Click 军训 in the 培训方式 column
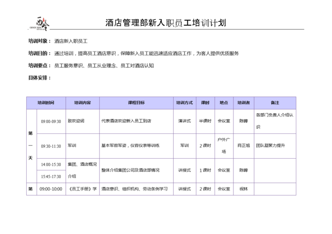Image resolution: width=332 pixels, height=234 pixels. coord(185,146)
